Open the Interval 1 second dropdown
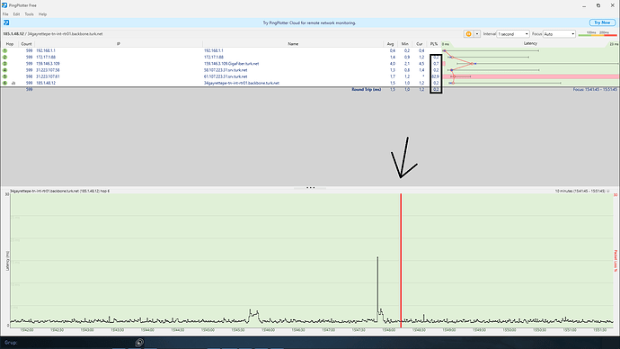Image resolution: width=620 pixels, height=349 pixels. coord(513,34)
